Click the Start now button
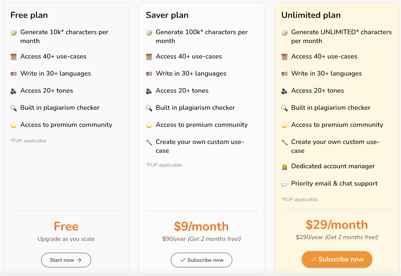401x276 pixels. pos(66,260)
